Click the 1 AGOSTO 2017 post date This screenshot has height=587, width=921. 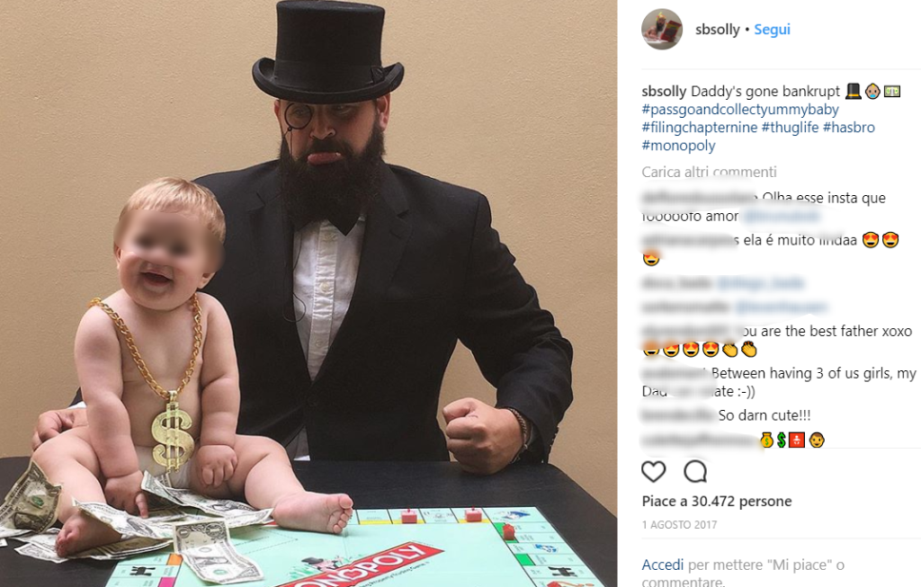(x=679, y=525)
